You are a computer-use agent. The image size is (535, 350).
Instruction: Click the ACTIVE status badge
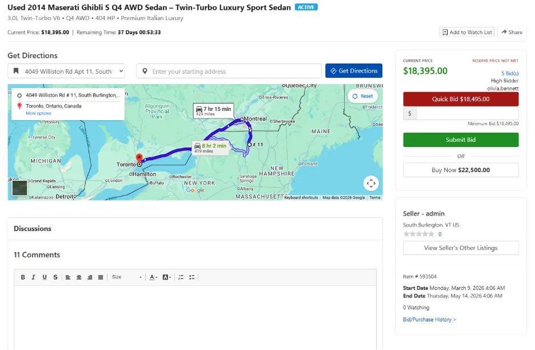pyautogui.click(x=306, y=7)
